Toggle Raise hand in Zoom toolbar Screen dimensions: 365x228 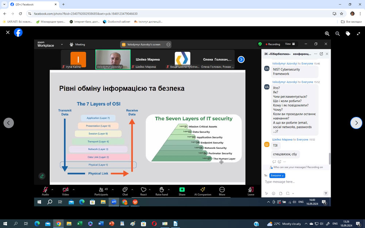click(162, 191)
